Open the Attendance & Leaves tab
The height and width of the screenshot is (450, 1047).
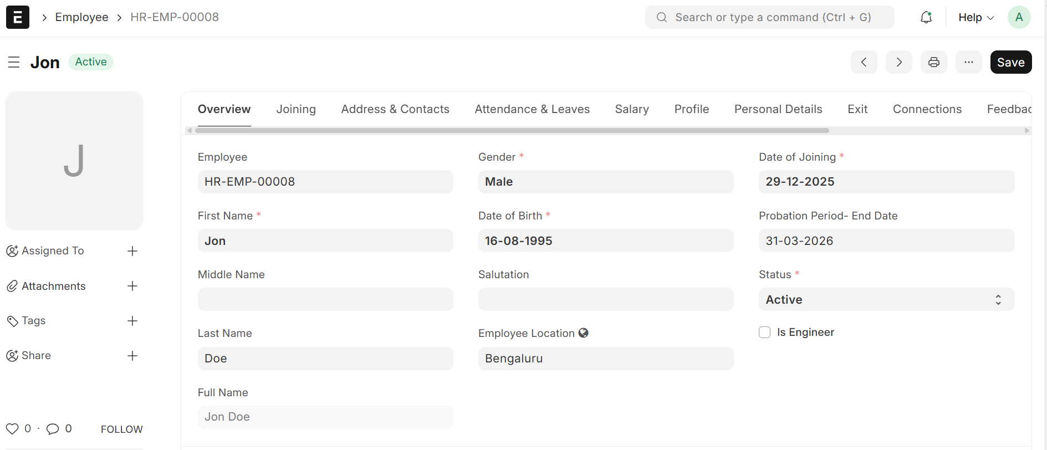click(532, 109)
